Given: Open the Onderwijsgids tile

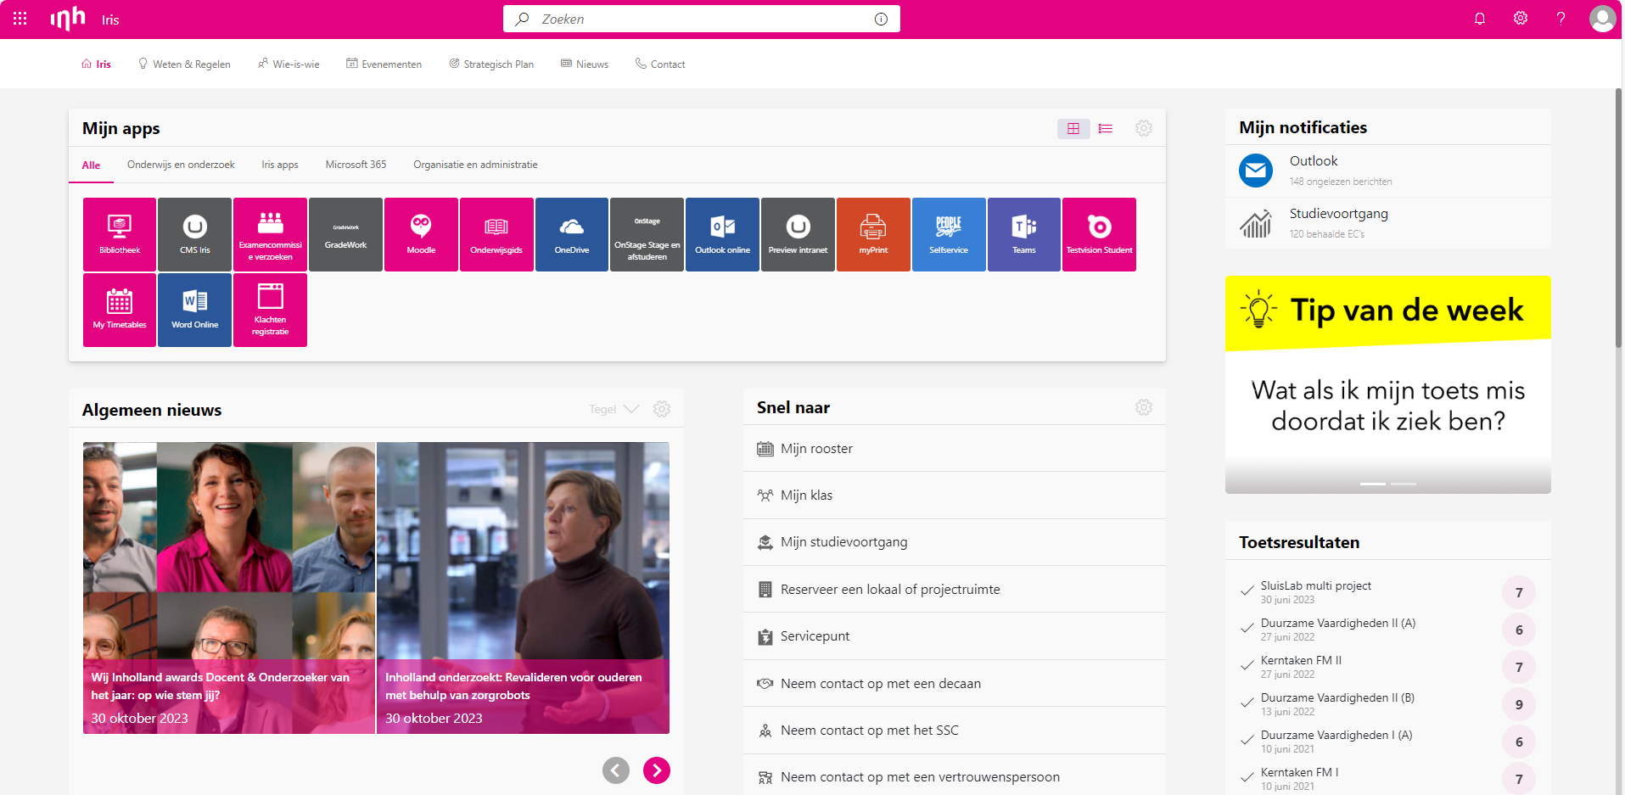Looking at the screenshot, I should (496, 234).
